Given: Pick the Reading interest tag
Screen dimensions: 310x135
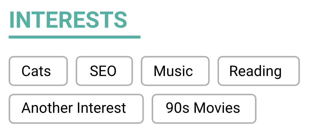Looking at the screenshot, I should [258, 71].
